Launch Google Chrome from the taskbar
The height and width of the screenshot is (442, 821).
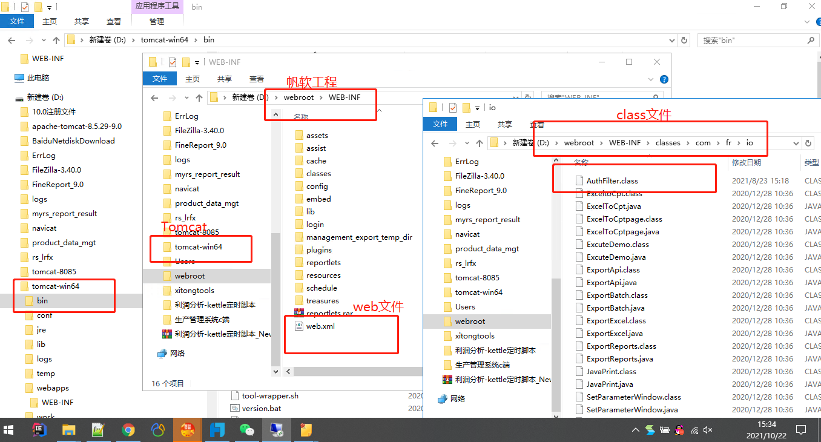point(128,430)
